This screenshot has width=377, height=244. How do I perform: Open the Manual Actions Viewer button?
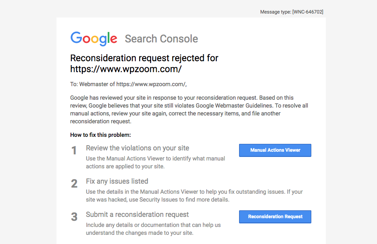(x=275, y=150)
